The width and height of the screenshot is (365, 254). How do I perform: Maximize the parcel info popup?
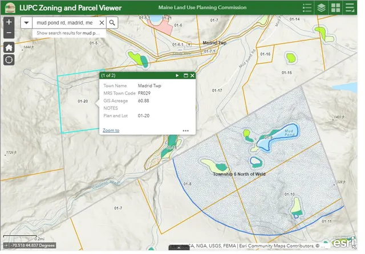185,75
